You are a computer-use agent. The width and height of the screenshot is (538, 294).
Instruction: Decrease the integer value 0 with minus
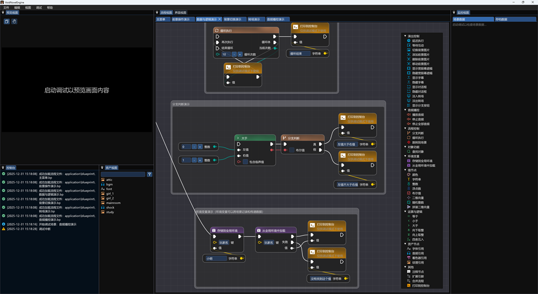point(193,146)
